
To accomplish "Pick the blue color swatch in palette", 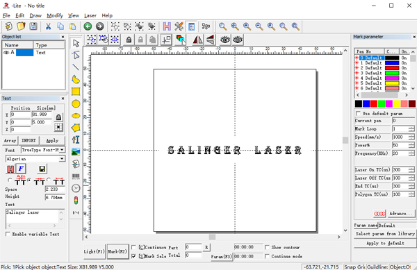I will [x=366, y=104].
